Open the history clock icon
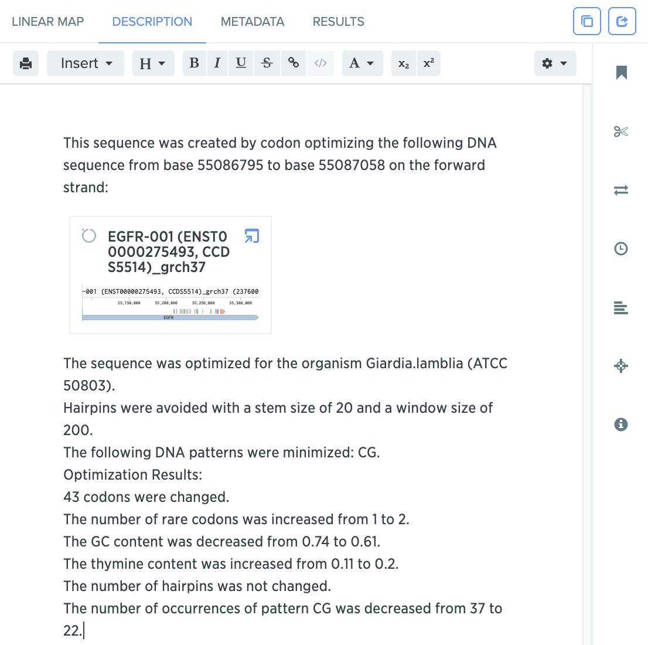This screenshot has height=645, width=648. point(621,249)
